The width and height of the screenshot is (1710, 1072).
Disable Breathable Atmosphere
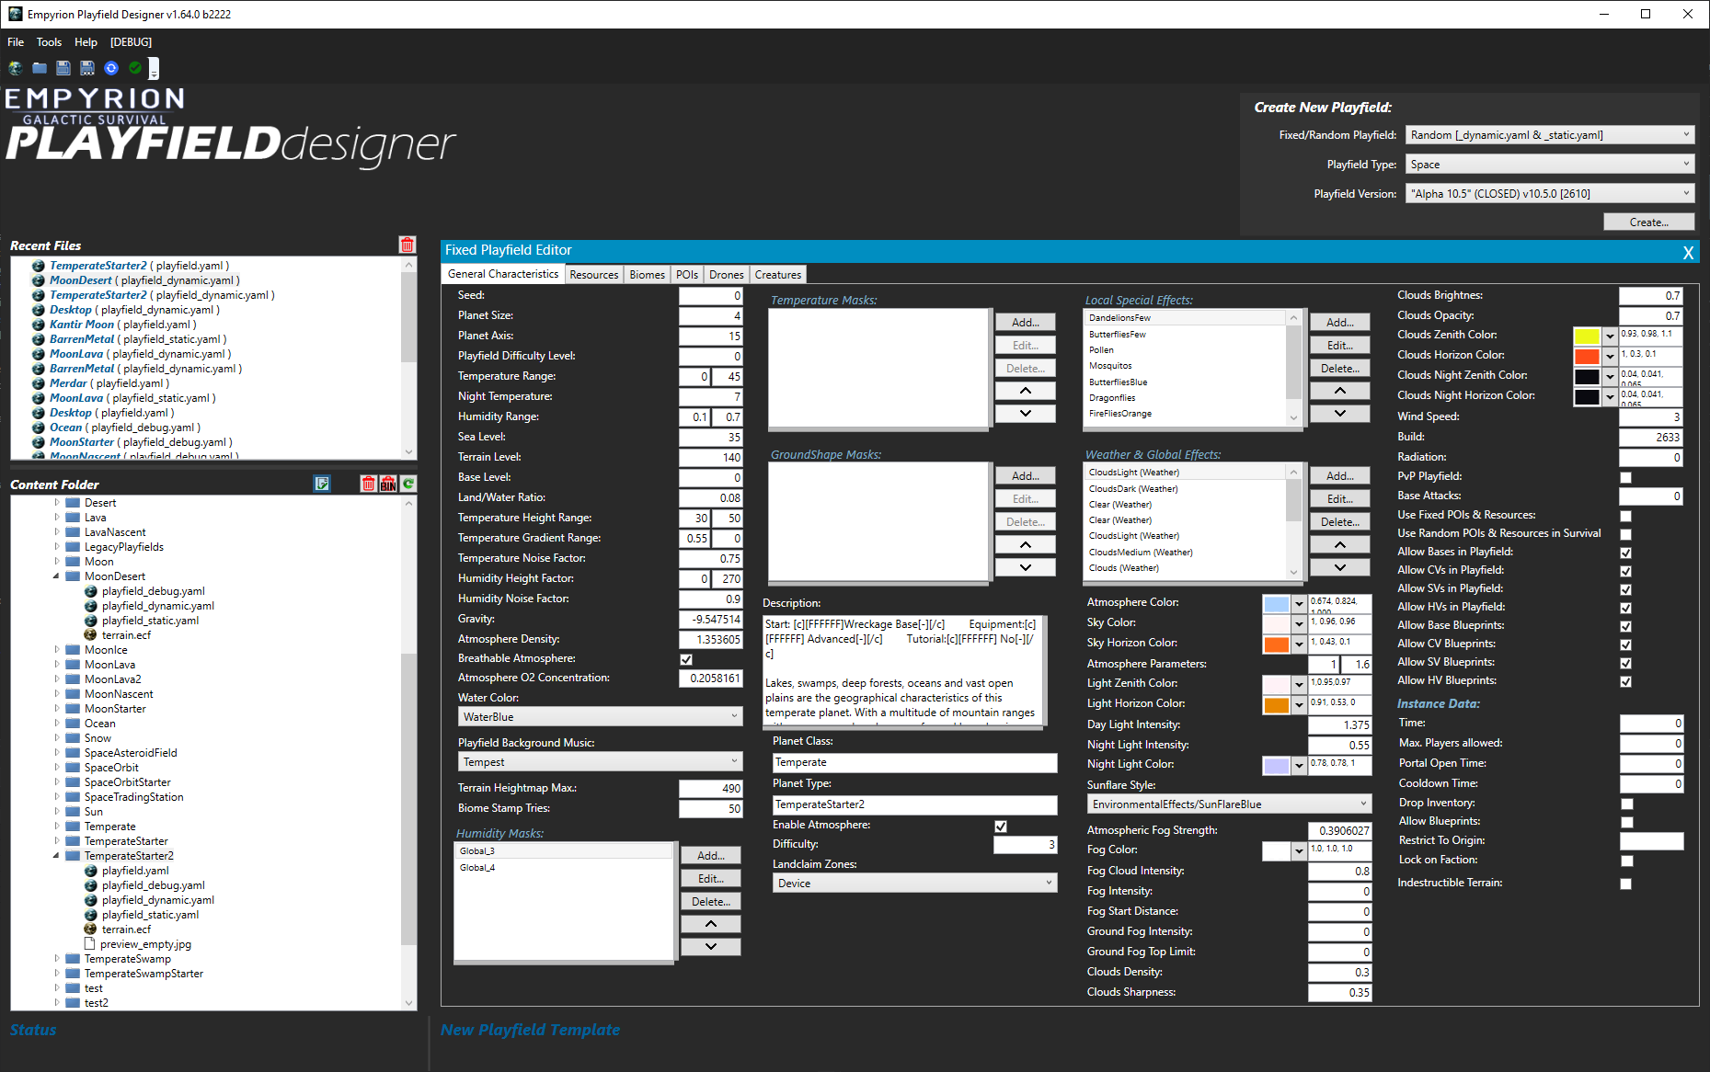686,659
